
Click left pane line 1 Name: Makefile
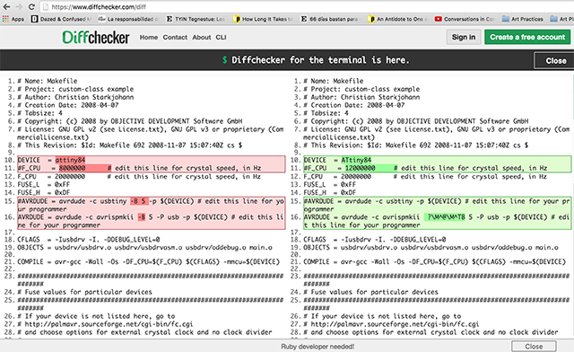(x=48, y=81)
